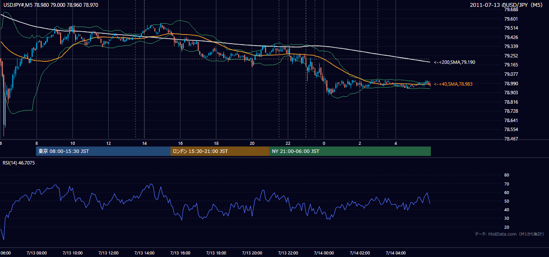This screenshot has width=549, height=257.
Task: Click hour label 4 under price chart
Action: tap(396, 143)
